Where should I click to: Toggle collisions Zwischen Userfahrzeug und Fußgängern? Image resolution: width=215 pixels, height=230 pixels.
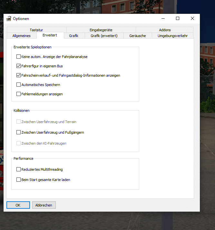(18, 132)
